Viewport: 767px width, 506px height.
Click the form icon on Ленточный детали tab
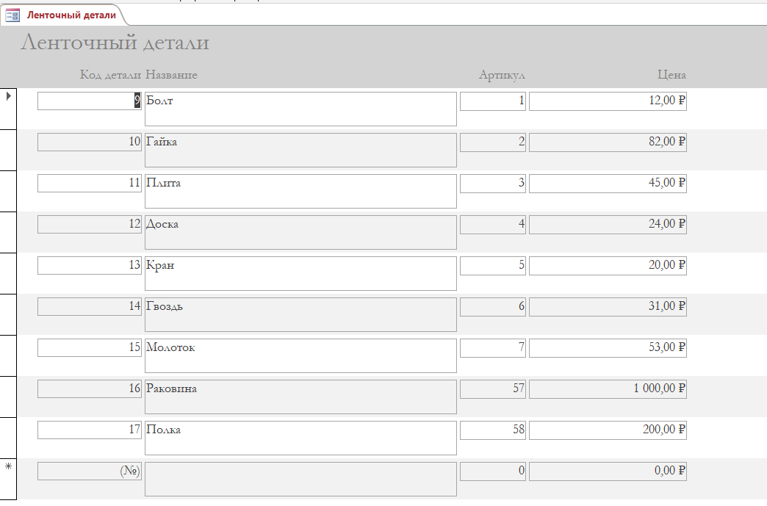point(12,15)
